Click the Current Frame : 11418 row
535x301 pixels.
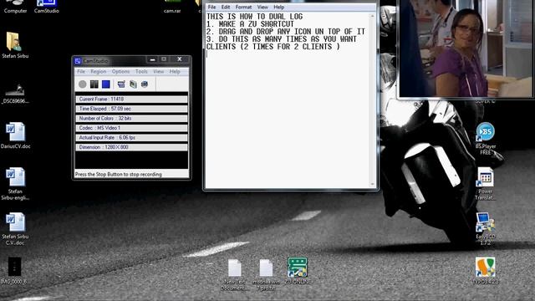click(x=131, y=99)
